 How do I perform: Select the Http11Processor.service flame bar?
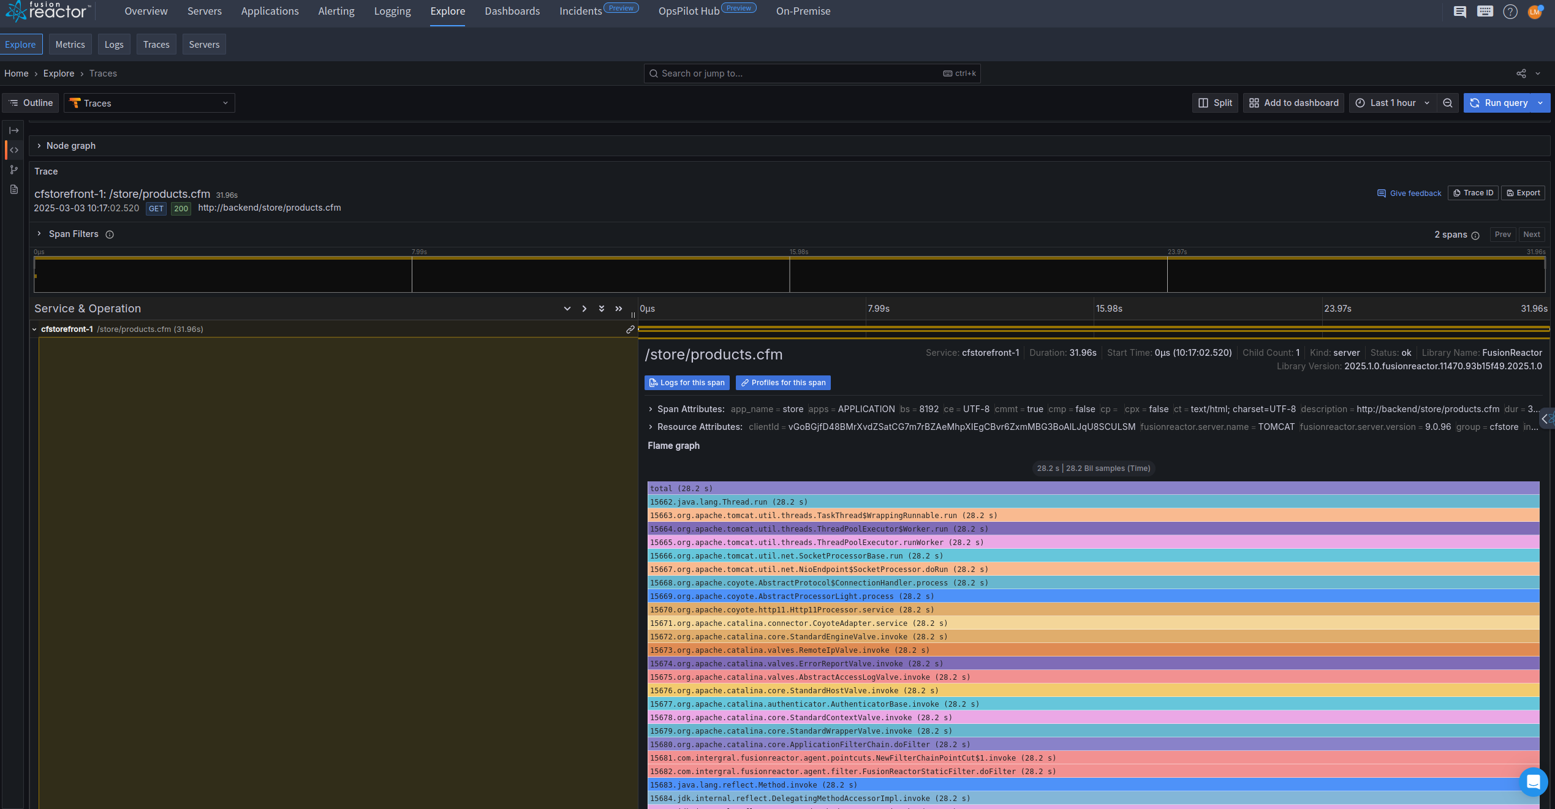pyautogui.click(x=1093, y=610)
